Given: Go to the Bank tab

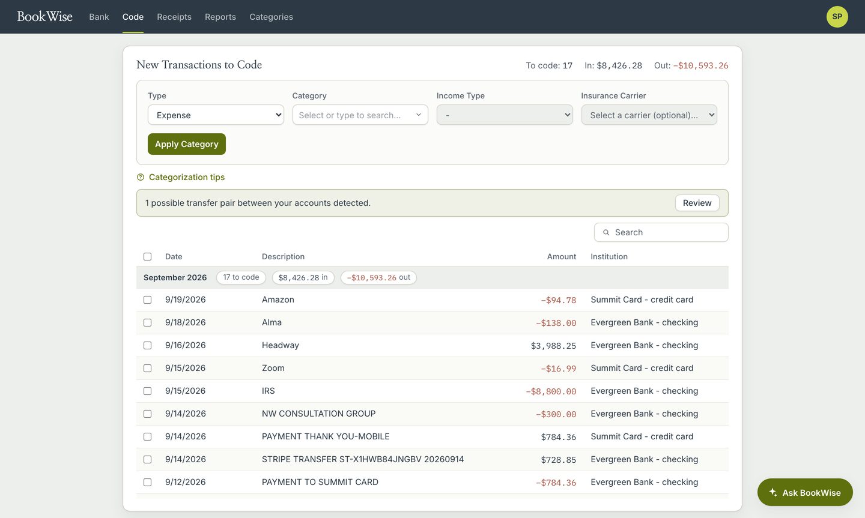Looking at the screenshot, I should 99,17.
